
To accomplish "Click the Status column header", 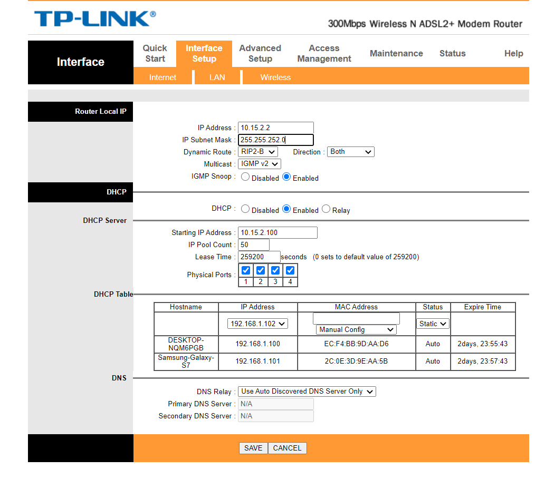I will (433, 307).
